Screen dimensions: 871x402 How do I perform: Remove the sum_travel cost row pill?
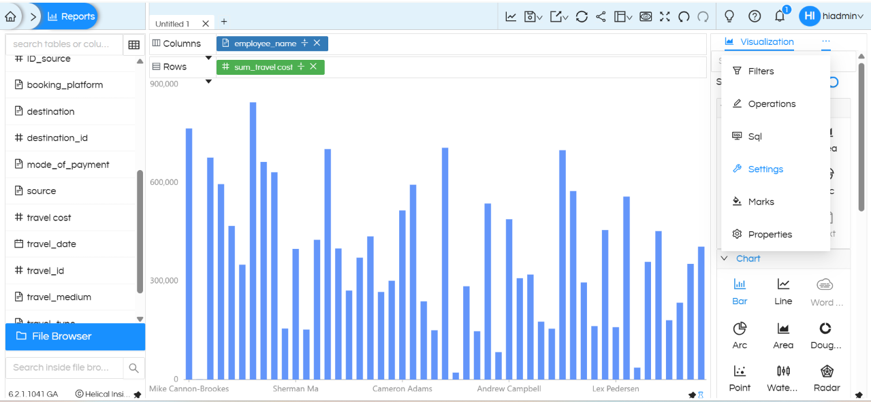(x=313, y=67)
